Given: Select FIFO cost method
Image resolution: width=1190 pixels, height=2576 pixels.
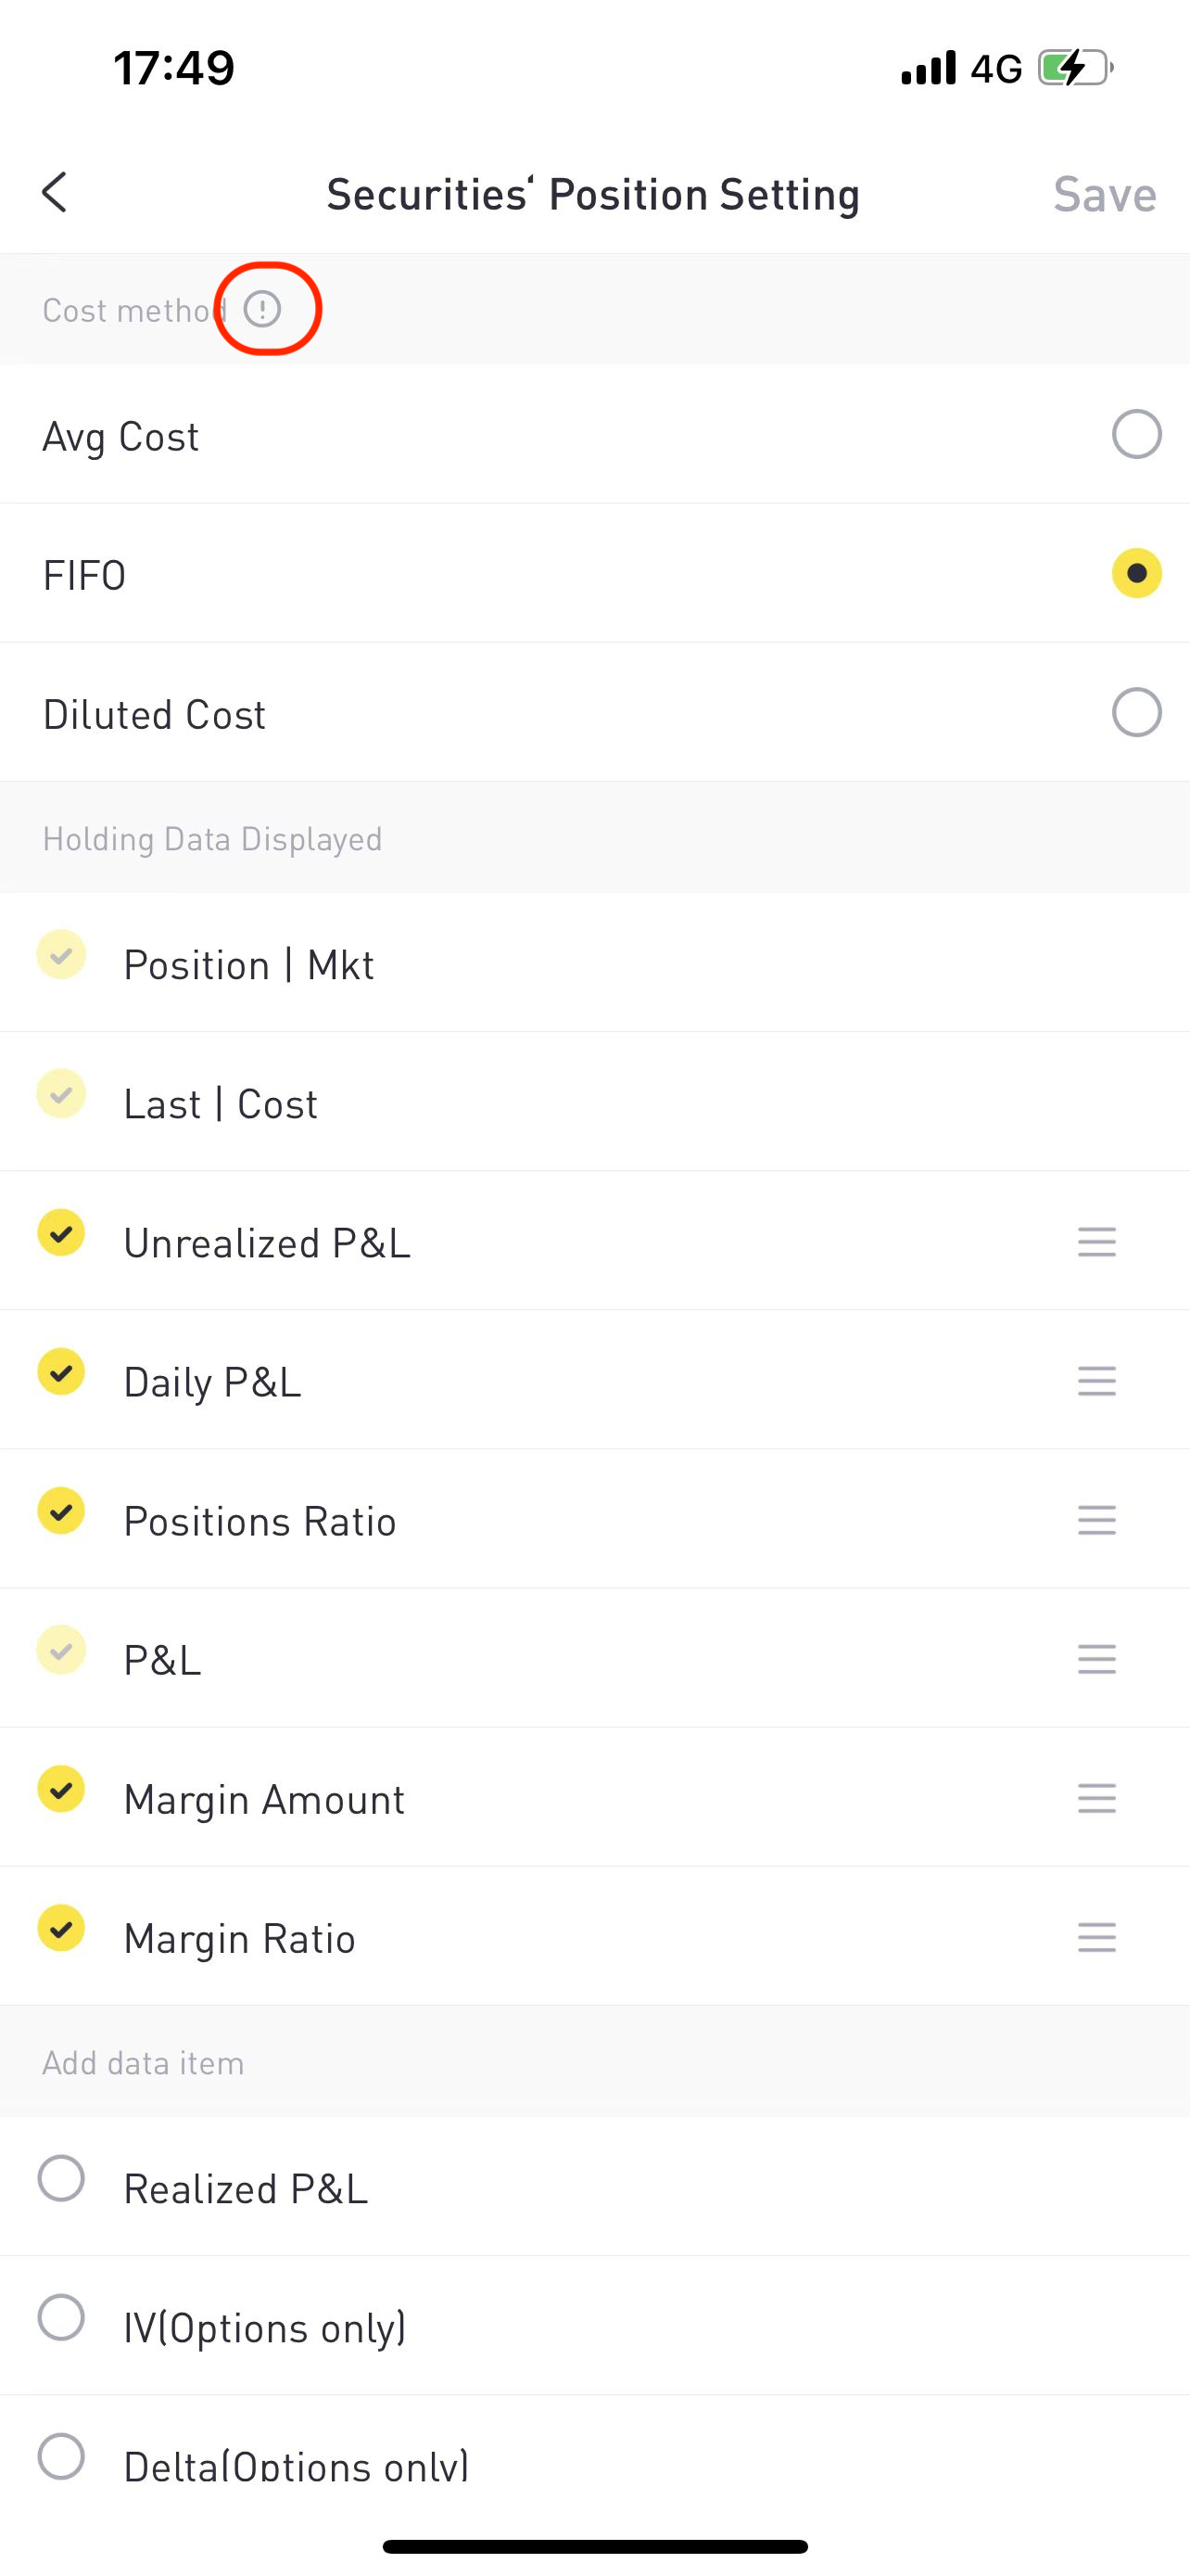Looking at the screenshot, I should click(1136, 574).
